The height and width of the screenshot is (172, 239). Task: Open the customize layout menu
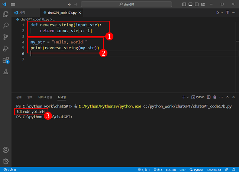(203, 4)
